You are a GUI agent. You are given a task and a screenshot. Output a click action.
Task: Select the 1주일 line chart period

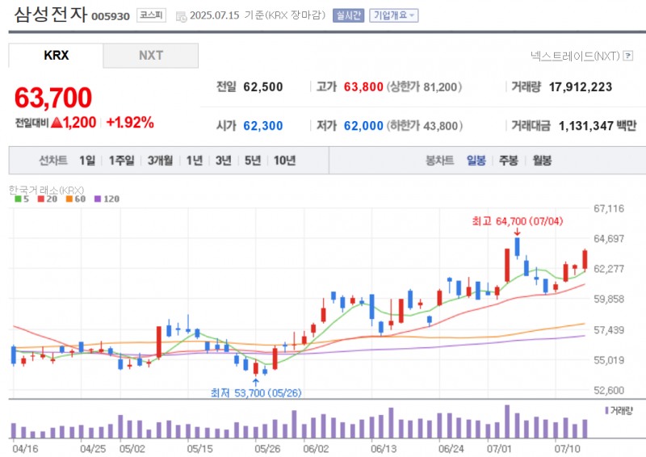[x=122, y=161]
